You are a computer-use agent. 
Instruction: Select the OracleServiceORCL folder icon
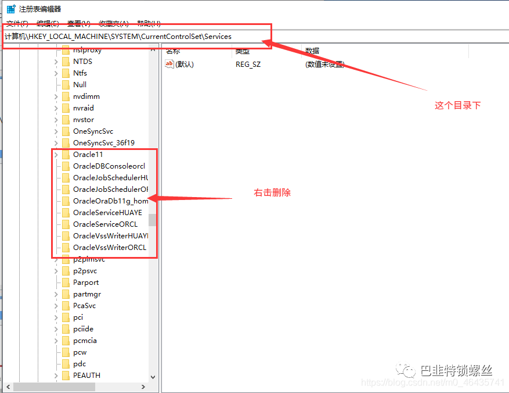pos(66,224)
